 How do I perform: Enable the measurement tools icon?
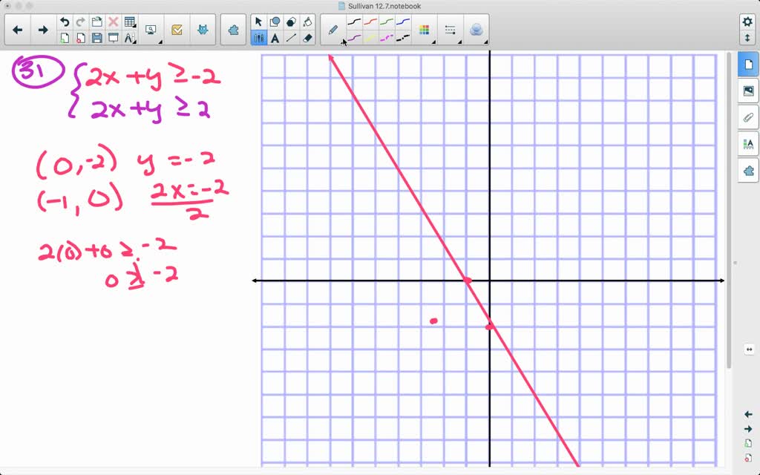click(451, 29)
